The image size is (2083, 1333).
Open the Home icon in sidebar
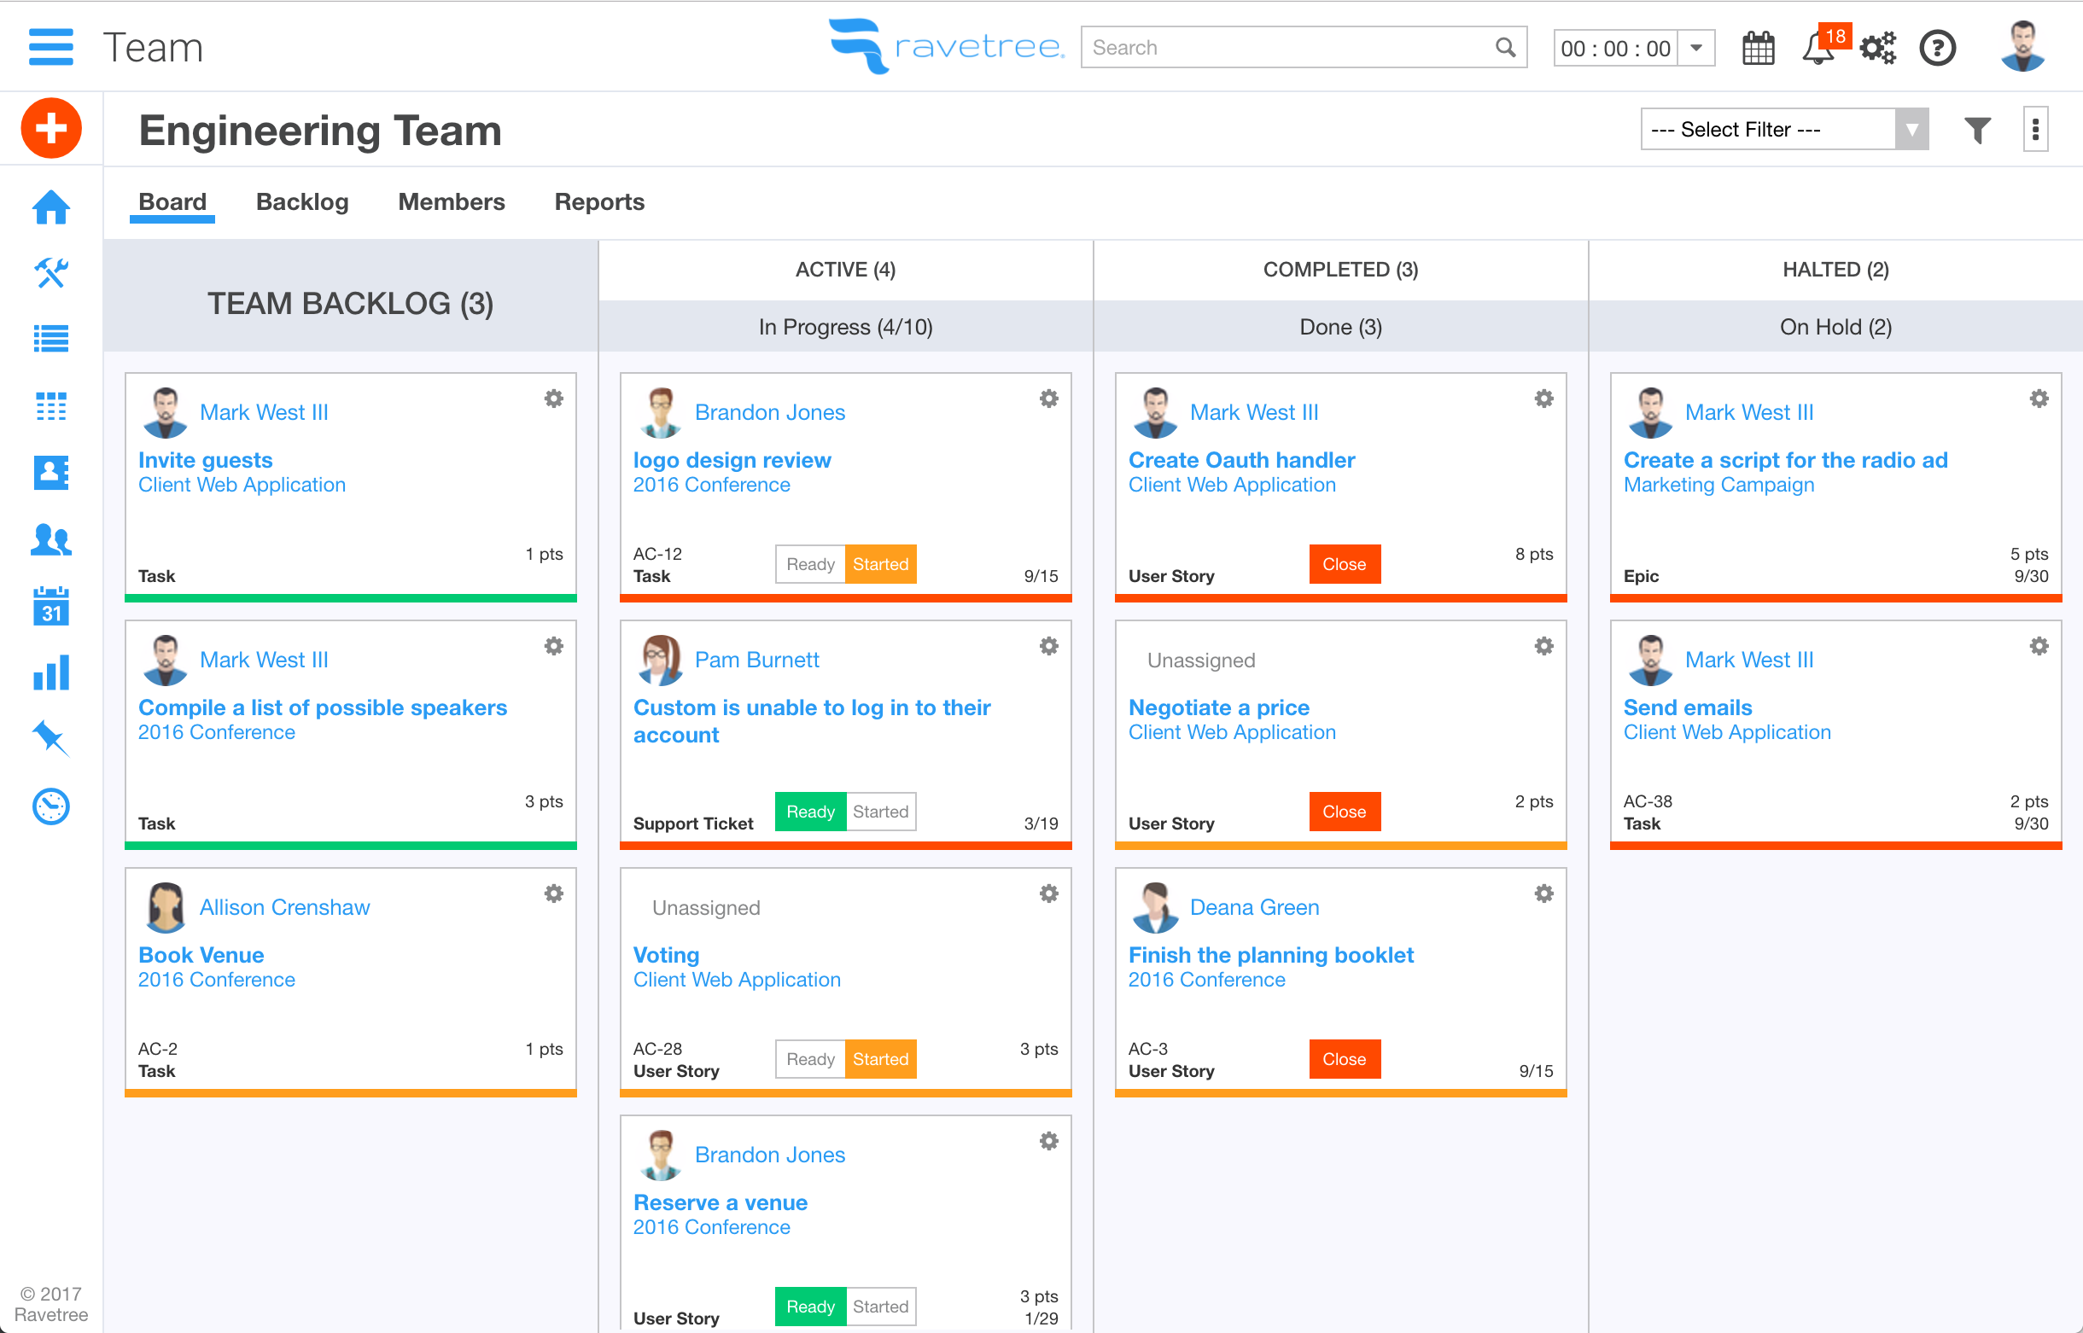point(51,207)
